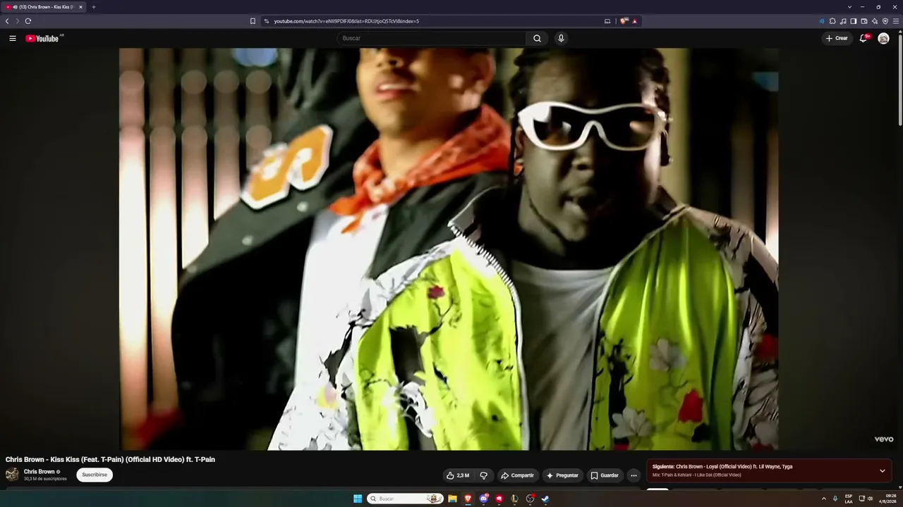Dislike the video with thumbs down
This screenshot has width=903, height=507.
point(484,475)
